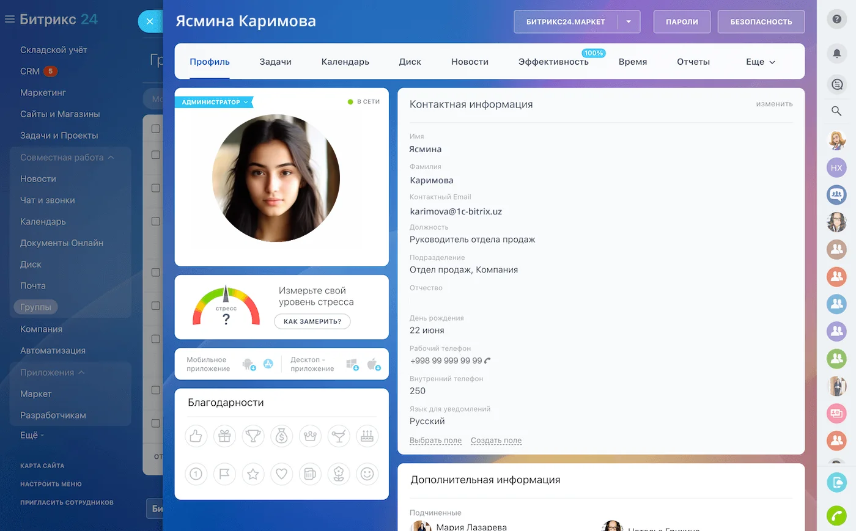856x531 pixels.
Task: Switch to the Задачи tab
Action: click(275, 62)
